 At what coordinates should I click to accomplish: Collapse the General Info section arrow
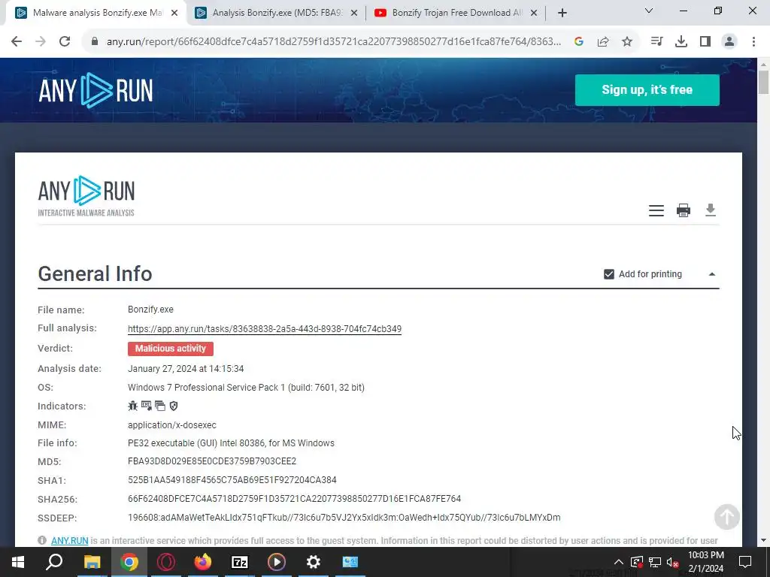[712, 274]
